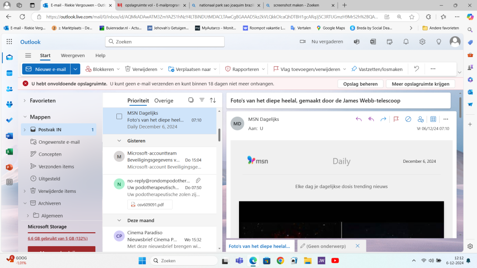Image resolution: width=477 pixels, height=268 pixels.
Task: Collapse the Gisteren group in message list
Action: (119, 141)
